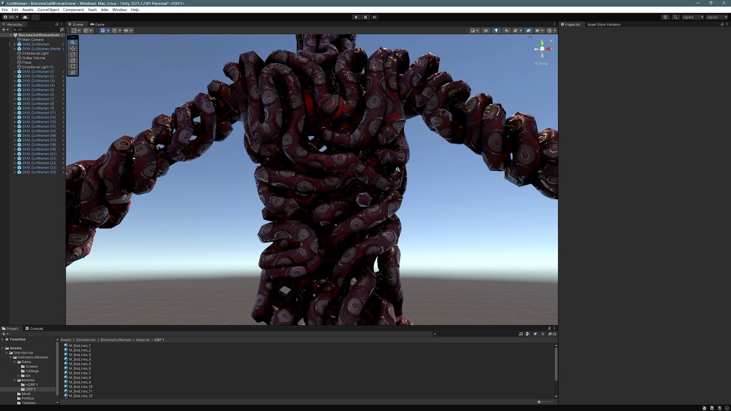Image resolution: width=731 pixels, height=411 pixels.
Task: Open the Layout dropdown
Action: 716,17
